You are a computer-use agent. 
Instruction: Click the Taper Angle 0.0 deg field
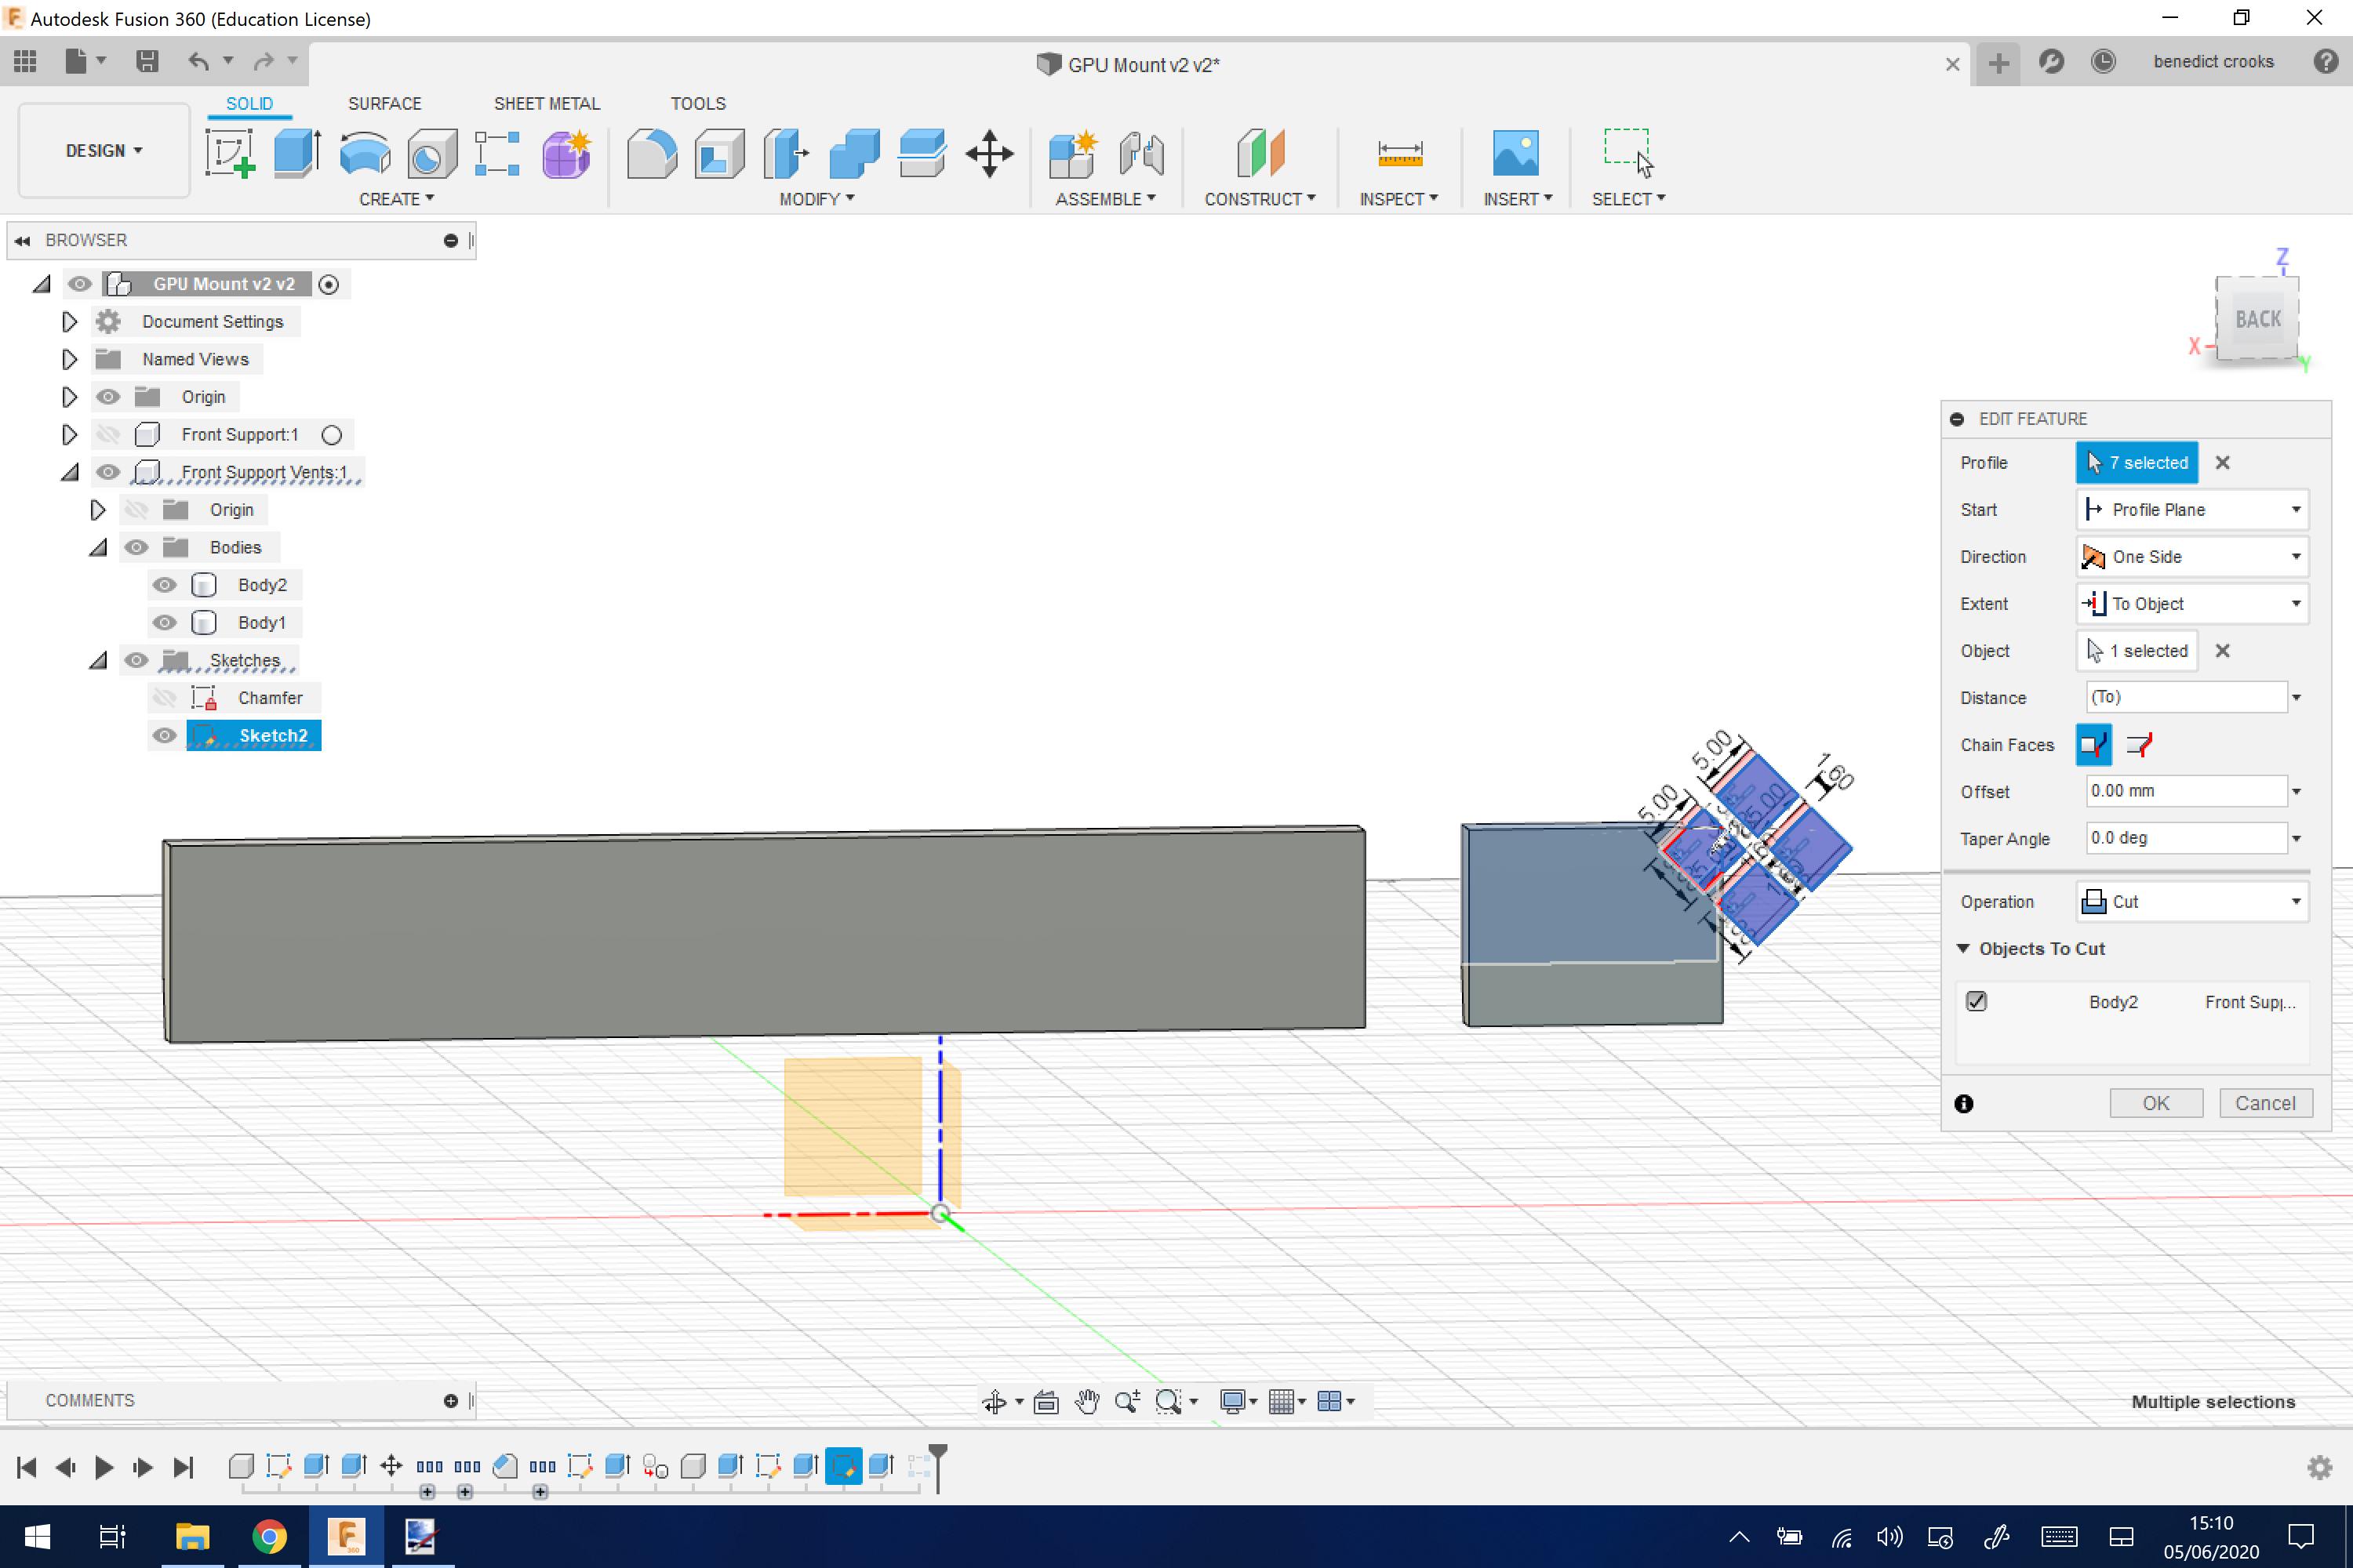2186,838
